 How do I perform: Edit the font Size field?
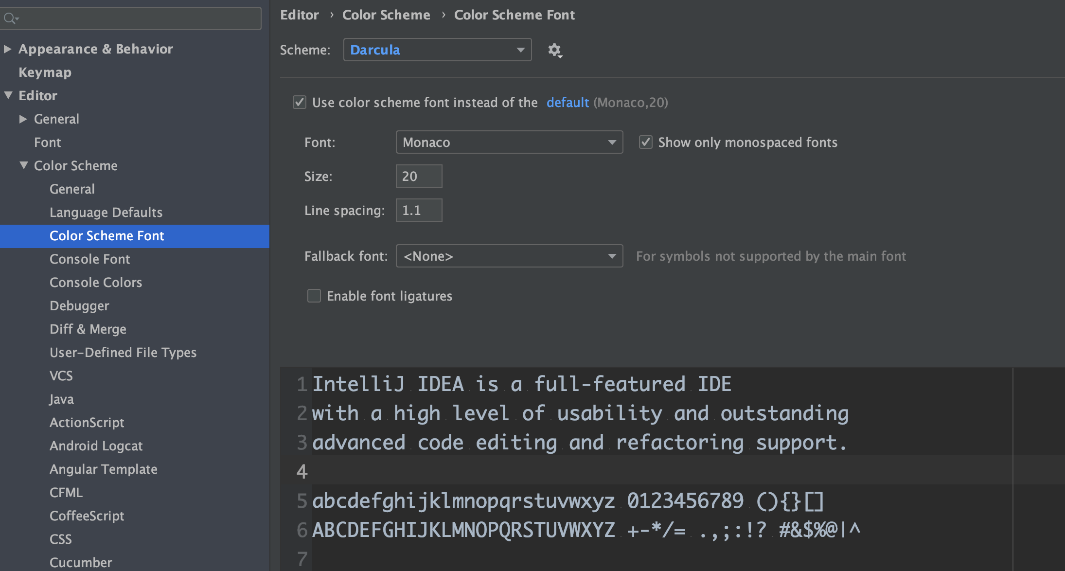418,176
